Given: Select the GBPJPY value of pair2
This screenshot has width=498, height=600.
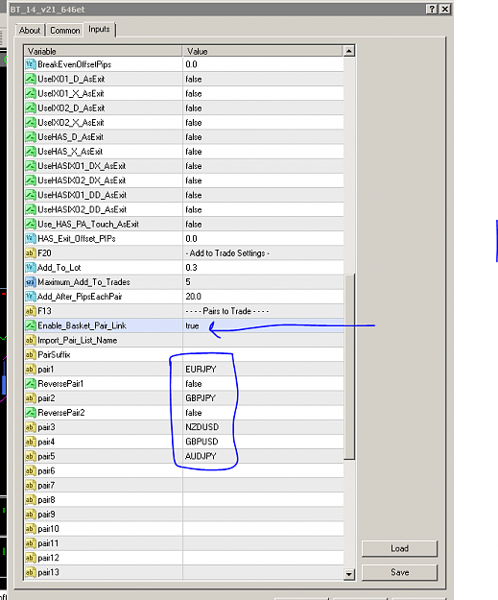Looking at the screenshot, I should [x=201, y=398].
